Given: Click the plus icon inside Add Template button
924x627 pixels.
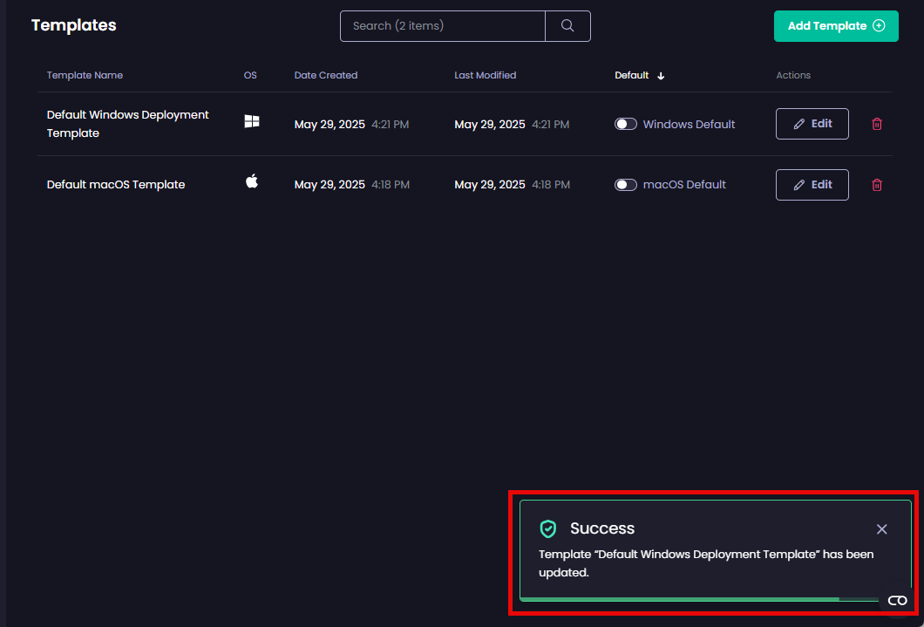Looking at the screenshot, I should pyautogui.click(x=880, y=26).
